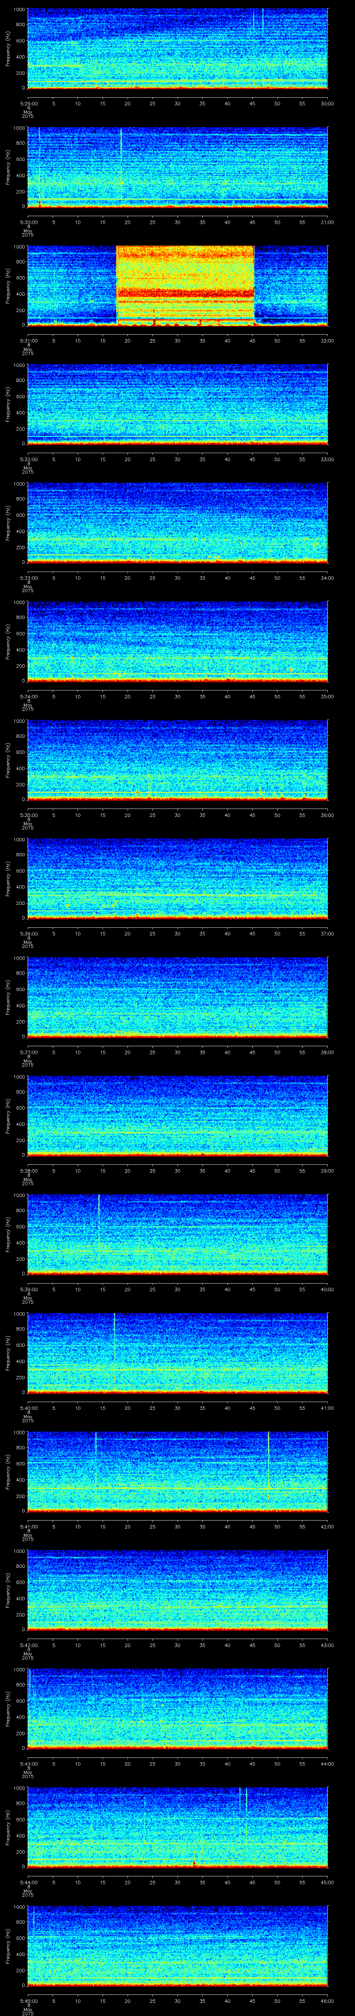Click the 5:45:00 start time label

(28, 2000)
